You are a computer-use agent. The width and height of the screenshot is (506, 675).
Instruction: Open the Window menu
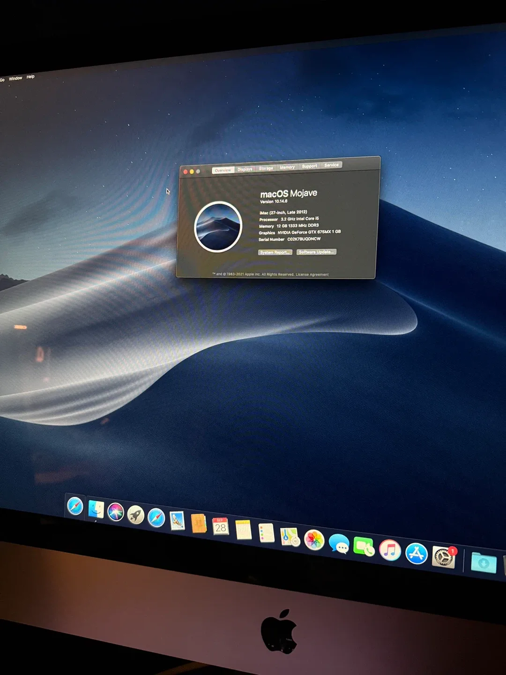15,77
